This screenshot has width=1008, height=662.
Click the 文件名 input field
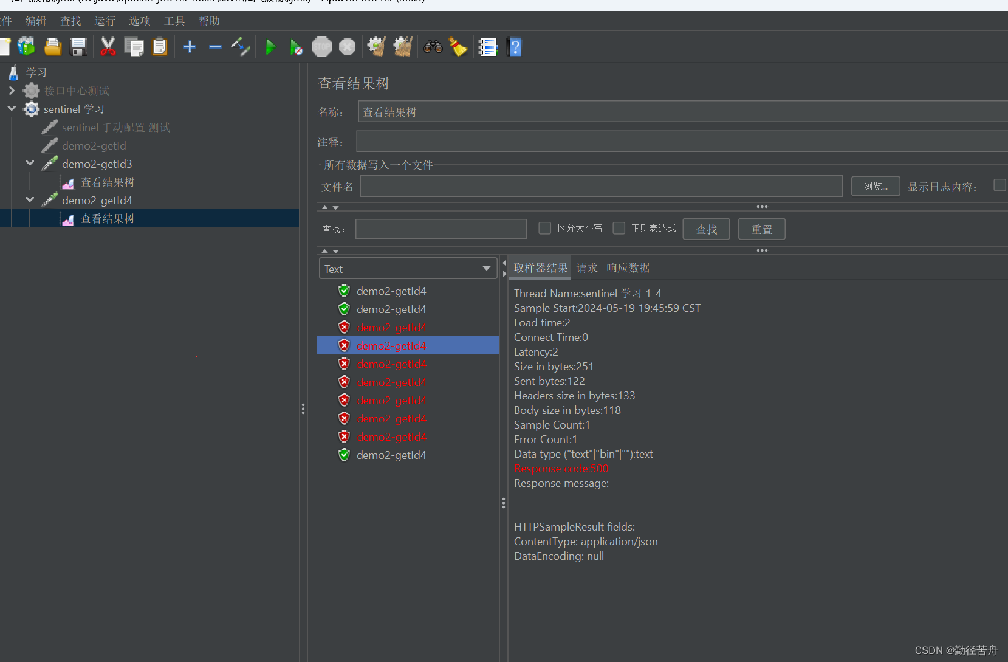(602, 186)
